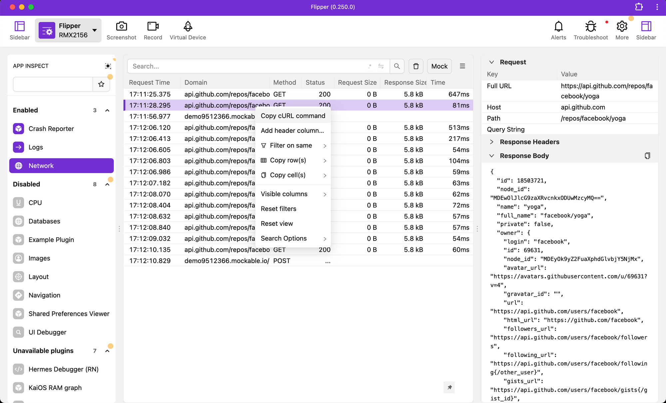Start Record video capture
666x403 pixels.
[x=153, y=30]
